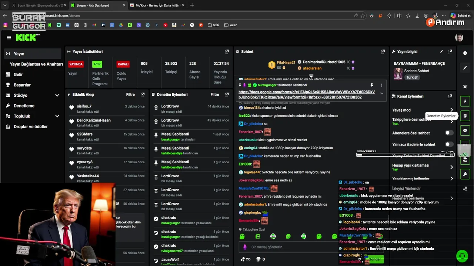Pop out the Kanal Eylemleri panel
The height and width of the screenshot is (266, 474).
tap(450, 96)
